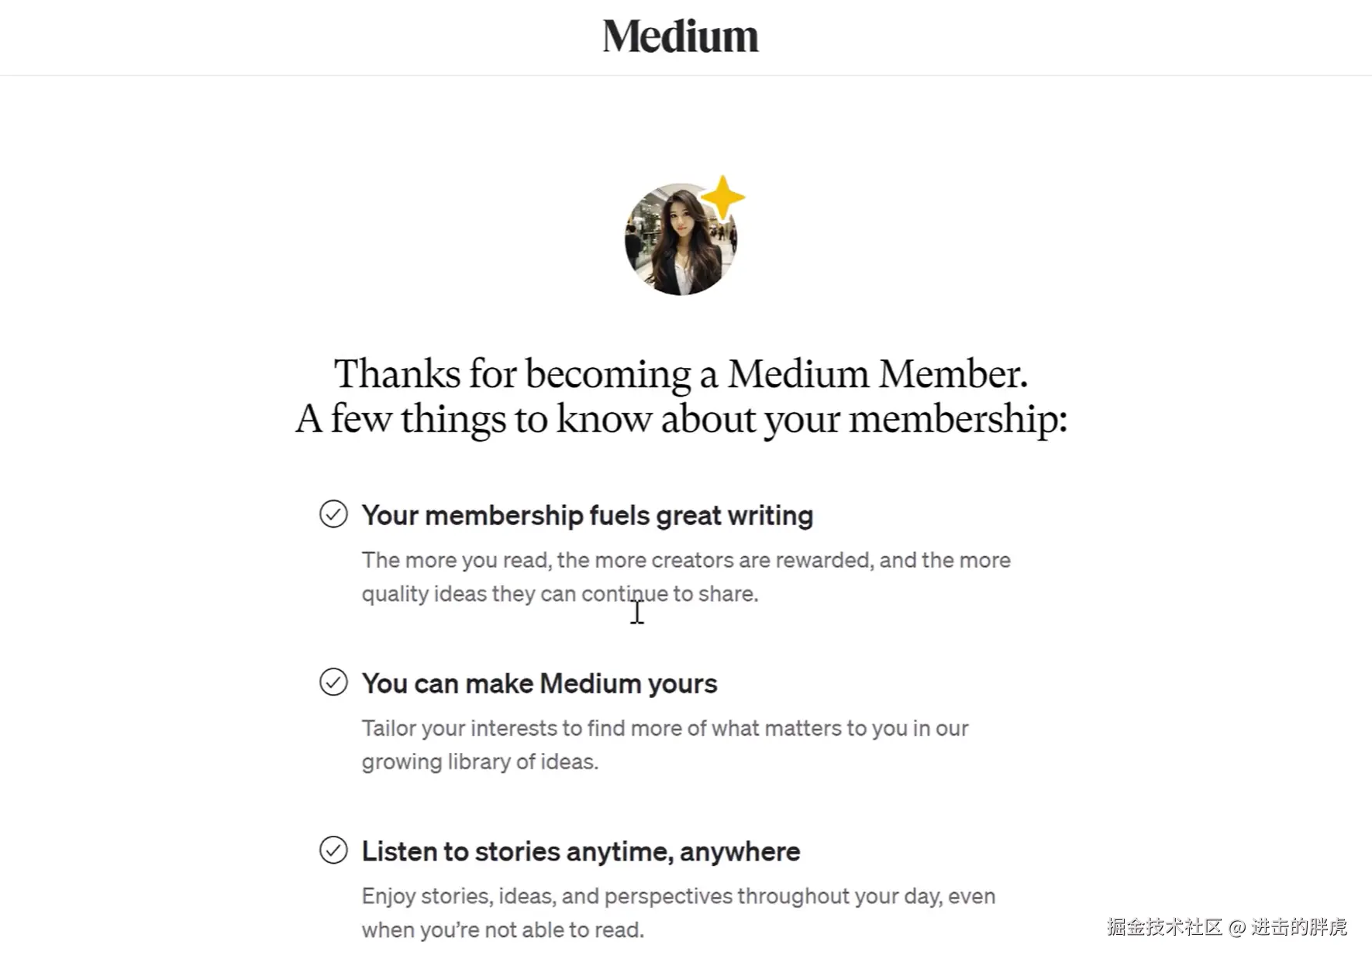Click the 'Thanks for becoming a Medium Member' headline
1372x962 pixels.
pyautogui.click(x=681, y=374)
